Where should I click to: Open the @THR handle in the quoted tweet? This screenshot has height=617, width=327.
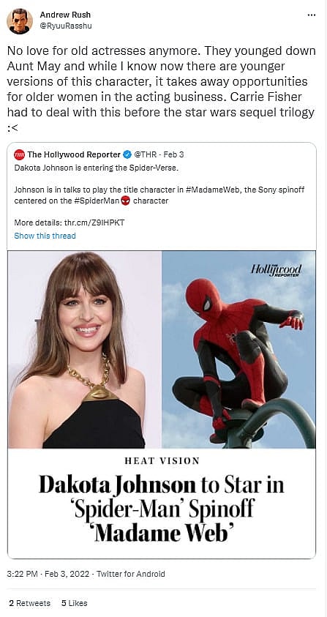point(145,154)
